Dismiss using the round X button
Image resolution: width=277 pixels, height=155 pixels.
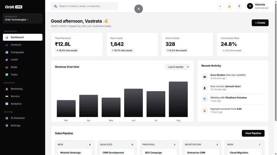coord(139,9)
